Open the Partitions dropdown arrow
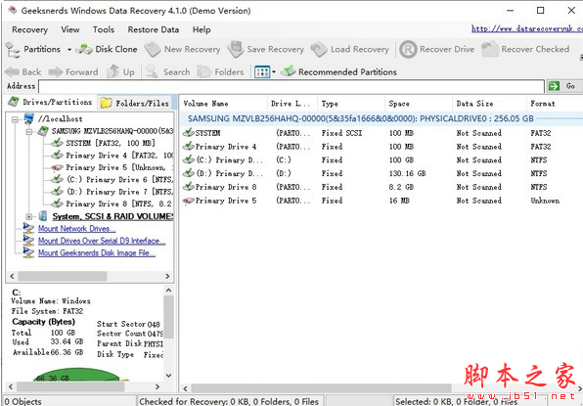Image resolution: width=583 pixels, height=406 pixels. point(69,50)
